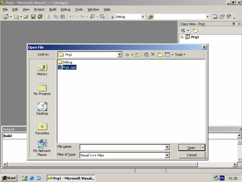Open My Network Places in places bar

tap(42, 148)
